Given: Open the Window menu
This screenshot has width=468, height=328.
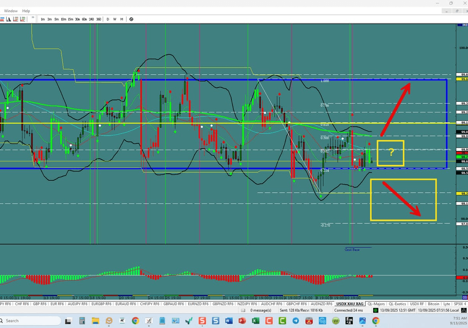Looking at the screenshot, I should pos(10,10).
